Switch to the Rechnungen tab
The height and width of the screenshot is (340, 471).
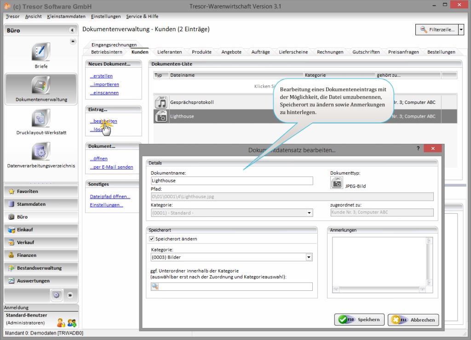click(x=330, y=52)
